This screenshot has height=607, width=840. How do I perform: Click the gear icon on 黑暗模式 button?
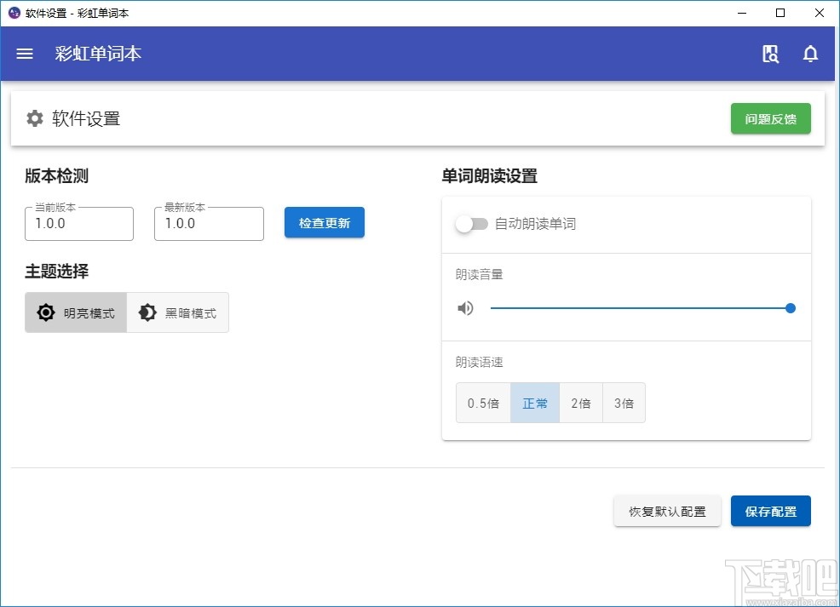[147, 312]
